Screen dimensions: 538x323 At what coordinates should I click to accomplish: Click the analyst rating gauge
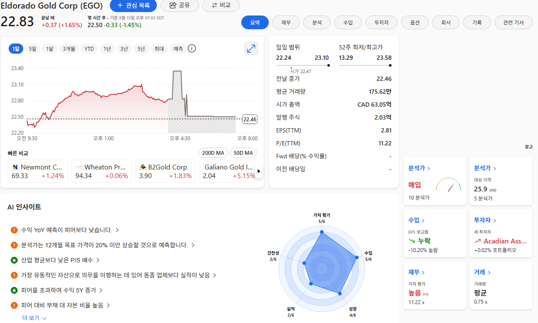[448, 185]
